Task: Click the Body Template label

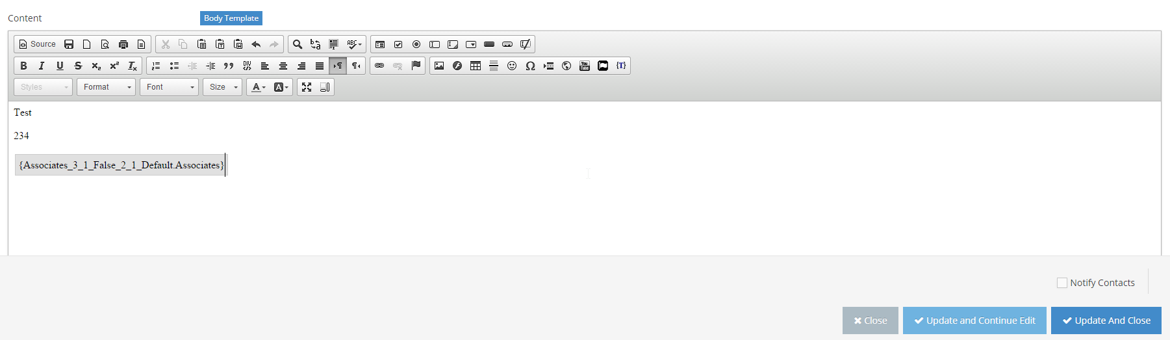Action: click(x=231, y=18)
